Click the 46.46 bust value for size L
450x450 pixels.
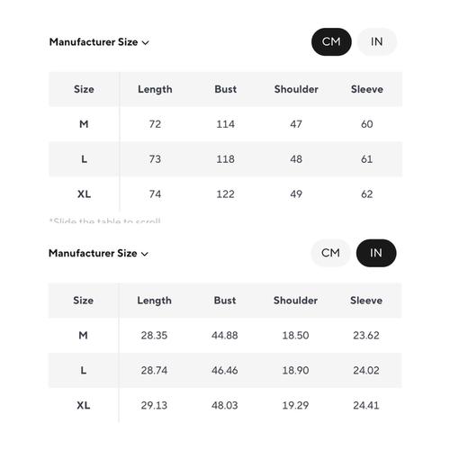(225, 370)
